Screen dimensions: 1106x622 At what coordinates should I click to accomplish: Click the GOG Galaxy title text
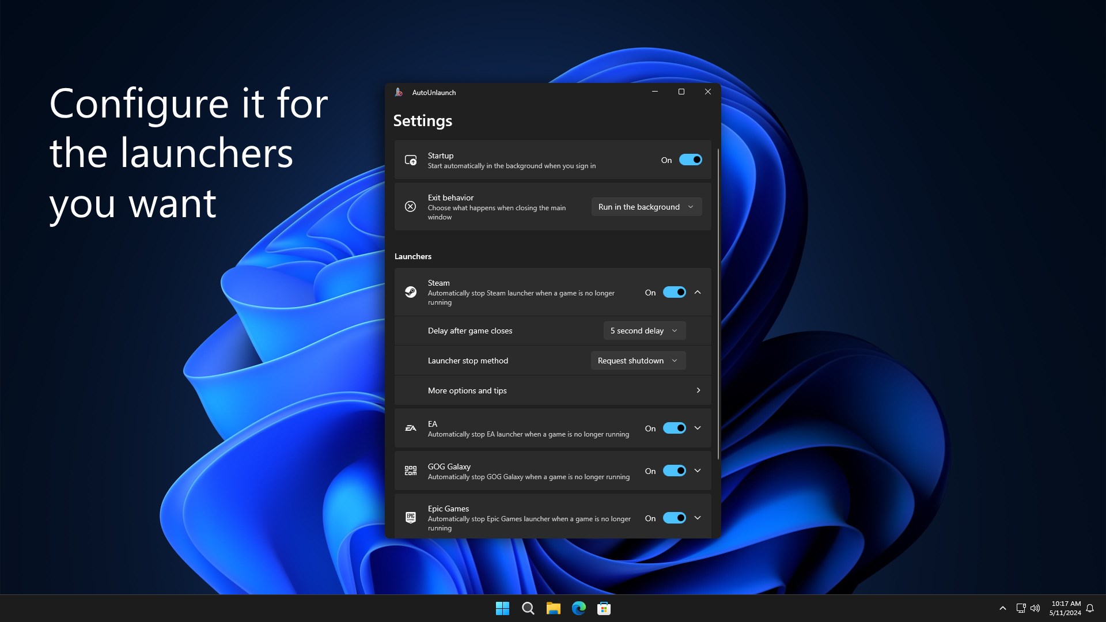click(x=449, y=466)
